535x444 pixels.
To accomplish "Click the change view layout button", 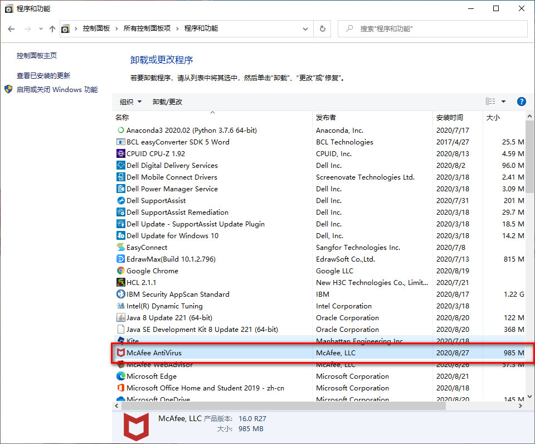I will click(490, 102).
